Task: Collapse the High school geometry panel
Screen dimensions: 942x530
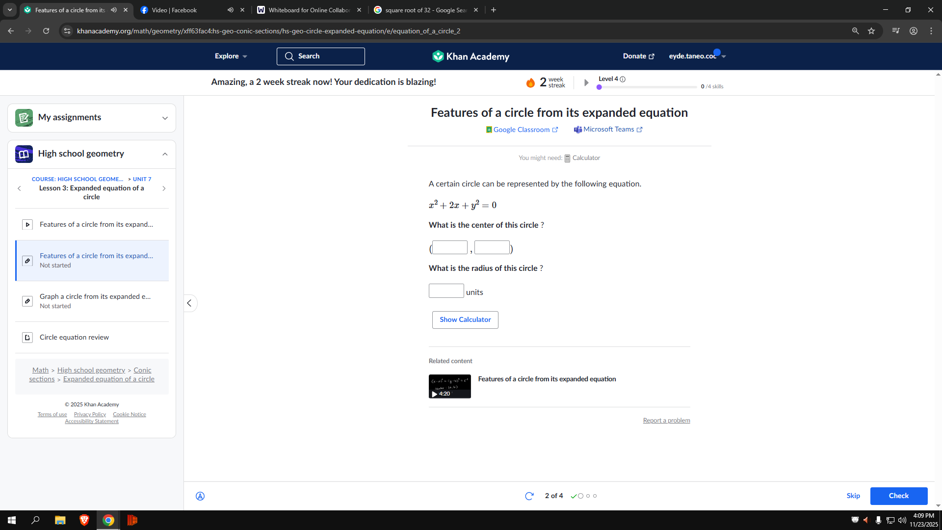Action: click(165, 154)
